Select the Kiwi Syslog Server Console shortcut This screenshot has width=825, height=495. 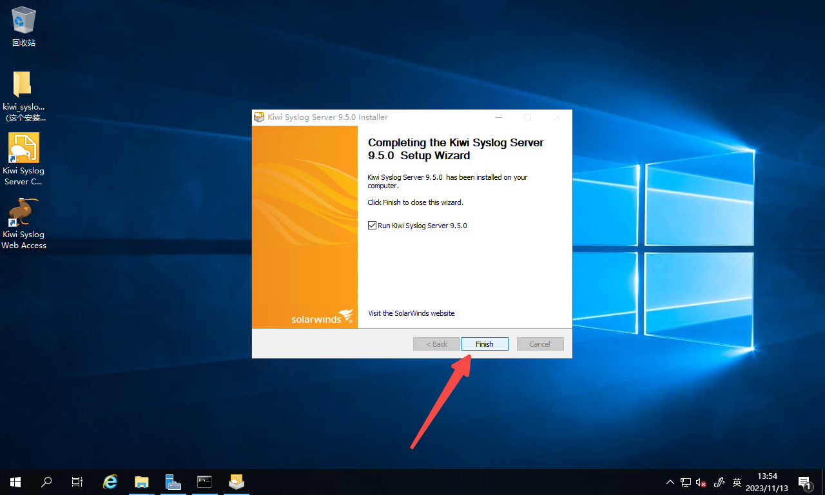[x=24, y=159]
